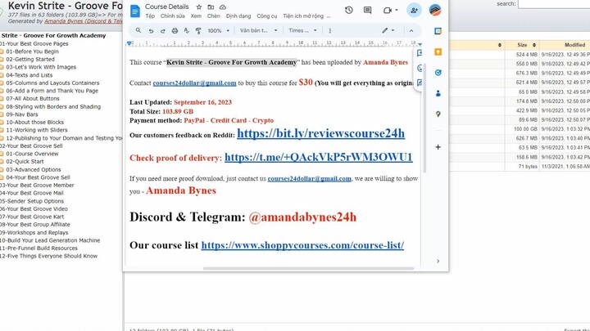Open Google Docs home icon
The height and width of the screenshot is (331, 590).
click(x=134, y=11)
